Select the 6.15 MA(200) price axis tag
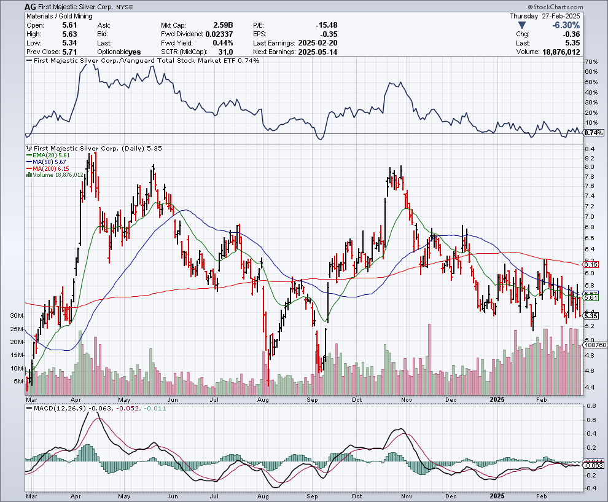 (591, 264)
